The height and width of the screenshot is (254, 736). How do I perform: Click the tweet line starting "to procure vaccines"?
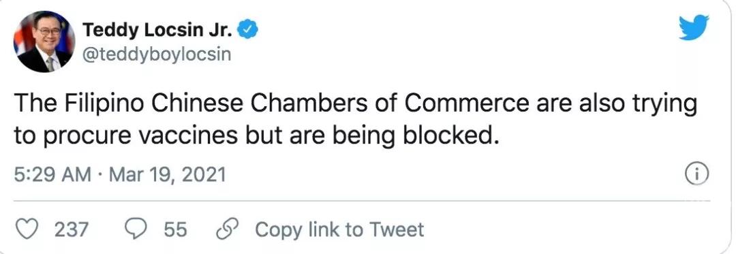[255, 136]
